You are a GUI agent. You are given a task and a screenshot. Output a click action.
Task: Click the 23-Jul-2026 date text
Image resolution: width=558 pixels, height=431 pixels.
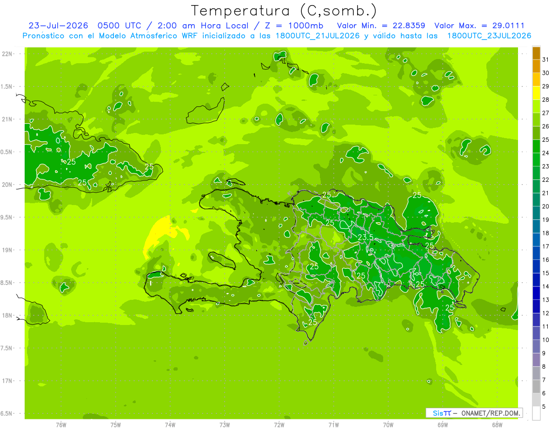coord(59,26)
